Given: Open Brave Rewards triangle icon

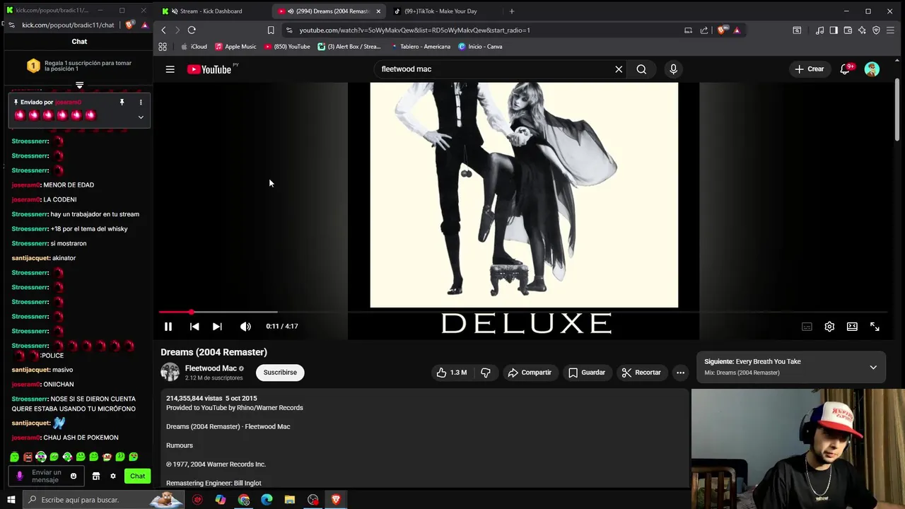Looking at the screenshot, I should [x=737, y=30].
